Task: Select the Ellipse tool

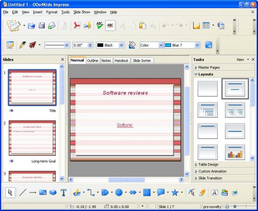Action: point(53,192)
